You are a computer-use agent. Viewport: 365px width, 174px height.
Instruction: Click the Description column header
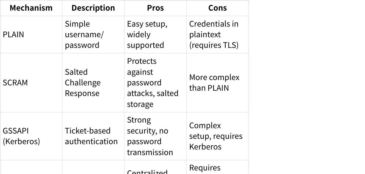click(x=93, y=8)
